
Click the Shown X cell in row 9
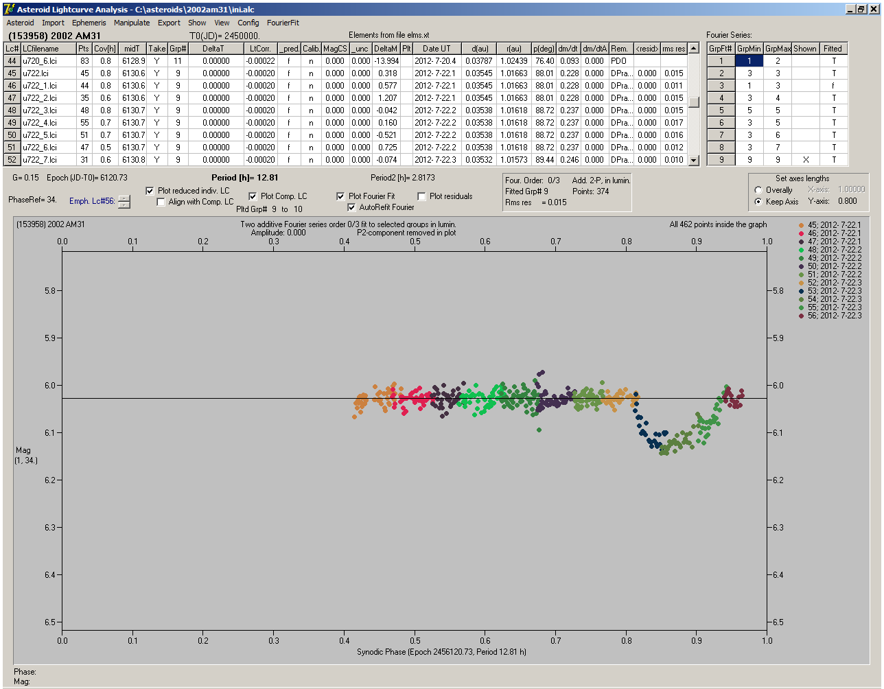pos(805,160)
